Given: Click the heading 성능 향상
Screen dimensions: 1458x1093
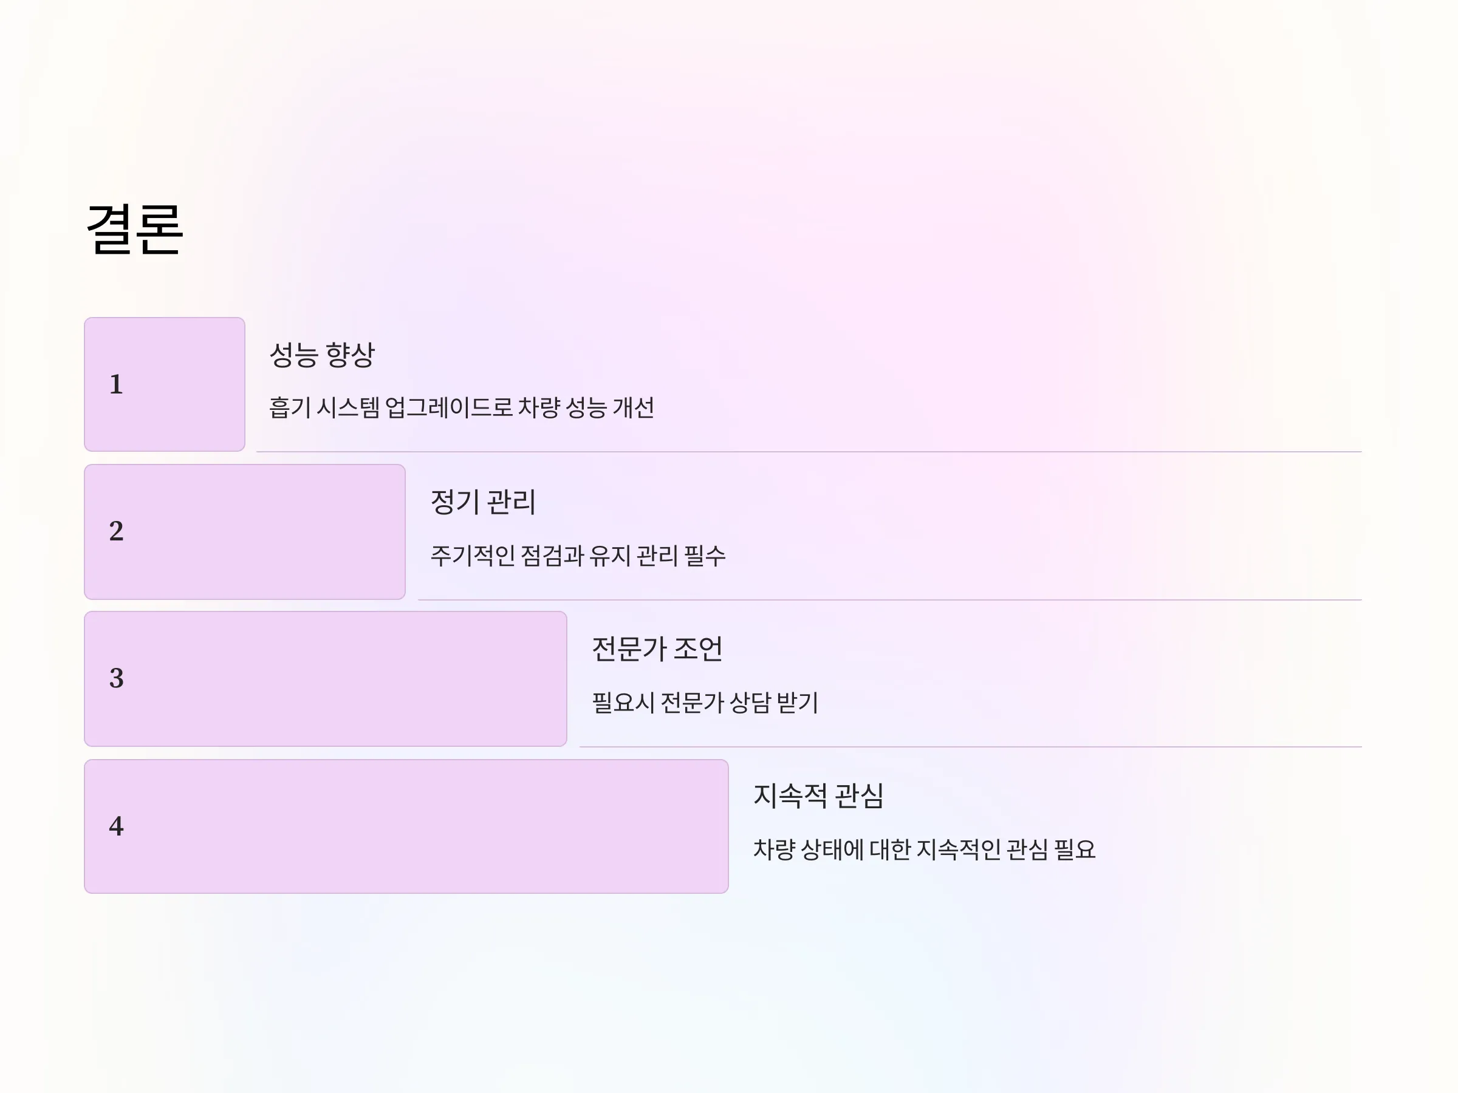Looking at the screenshot, I should 323,355.
